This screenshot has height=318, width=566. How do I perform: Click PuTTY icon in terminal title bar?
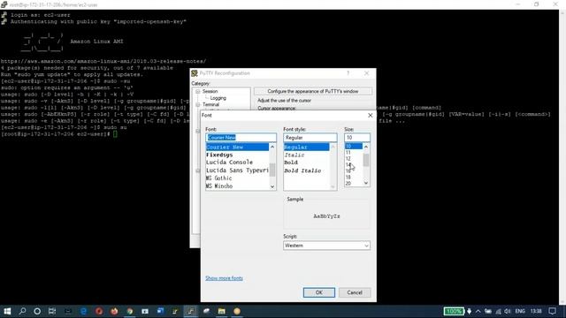(x=4, y=4)
